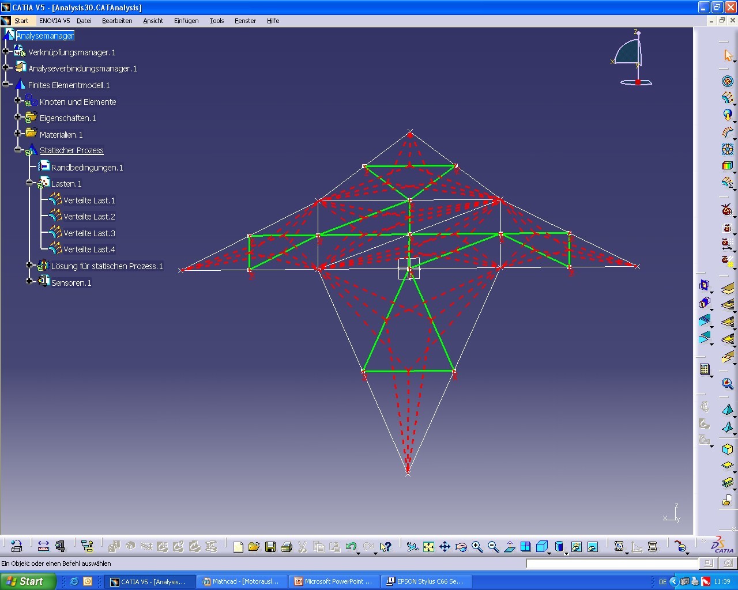Click the multi-view window layout icon
This screenshot has height=590, width=738.
tap(525, 547)
